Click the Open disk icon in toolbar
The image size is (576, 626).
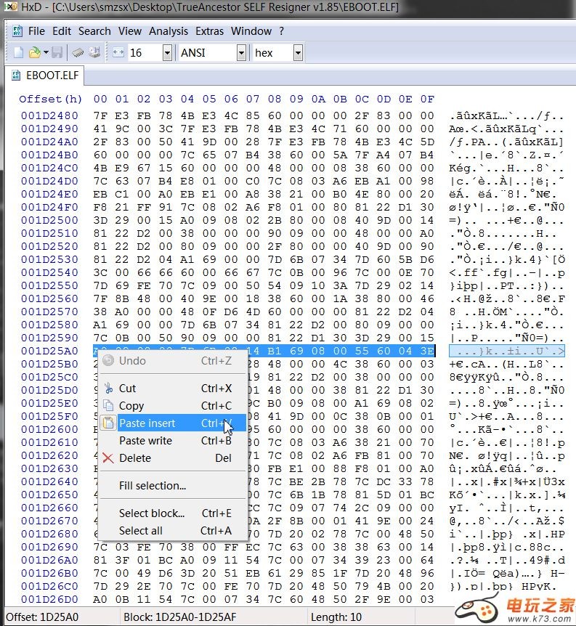tap(94, 52)
